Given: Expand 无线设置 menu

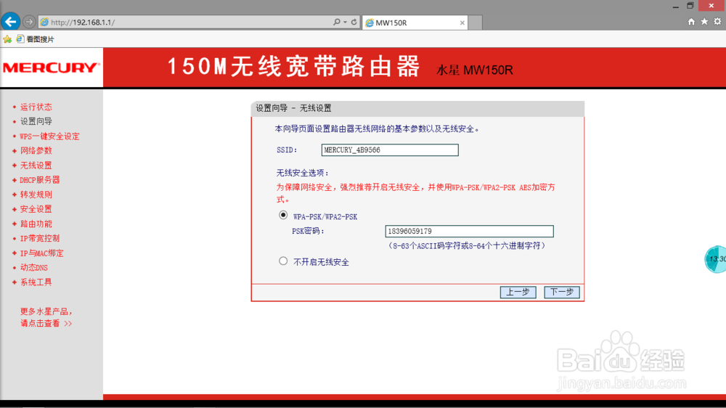Looking at the screenshot, I should click(x=36, y=166).
